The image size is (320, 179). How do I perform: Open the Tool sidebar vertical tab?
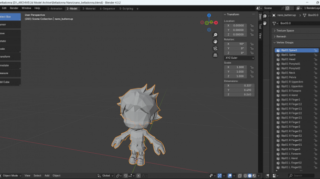260,26
